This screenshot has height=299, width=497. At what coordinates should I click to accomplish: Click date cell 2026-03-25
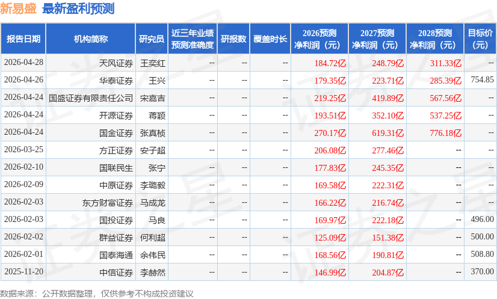point(23,149)
